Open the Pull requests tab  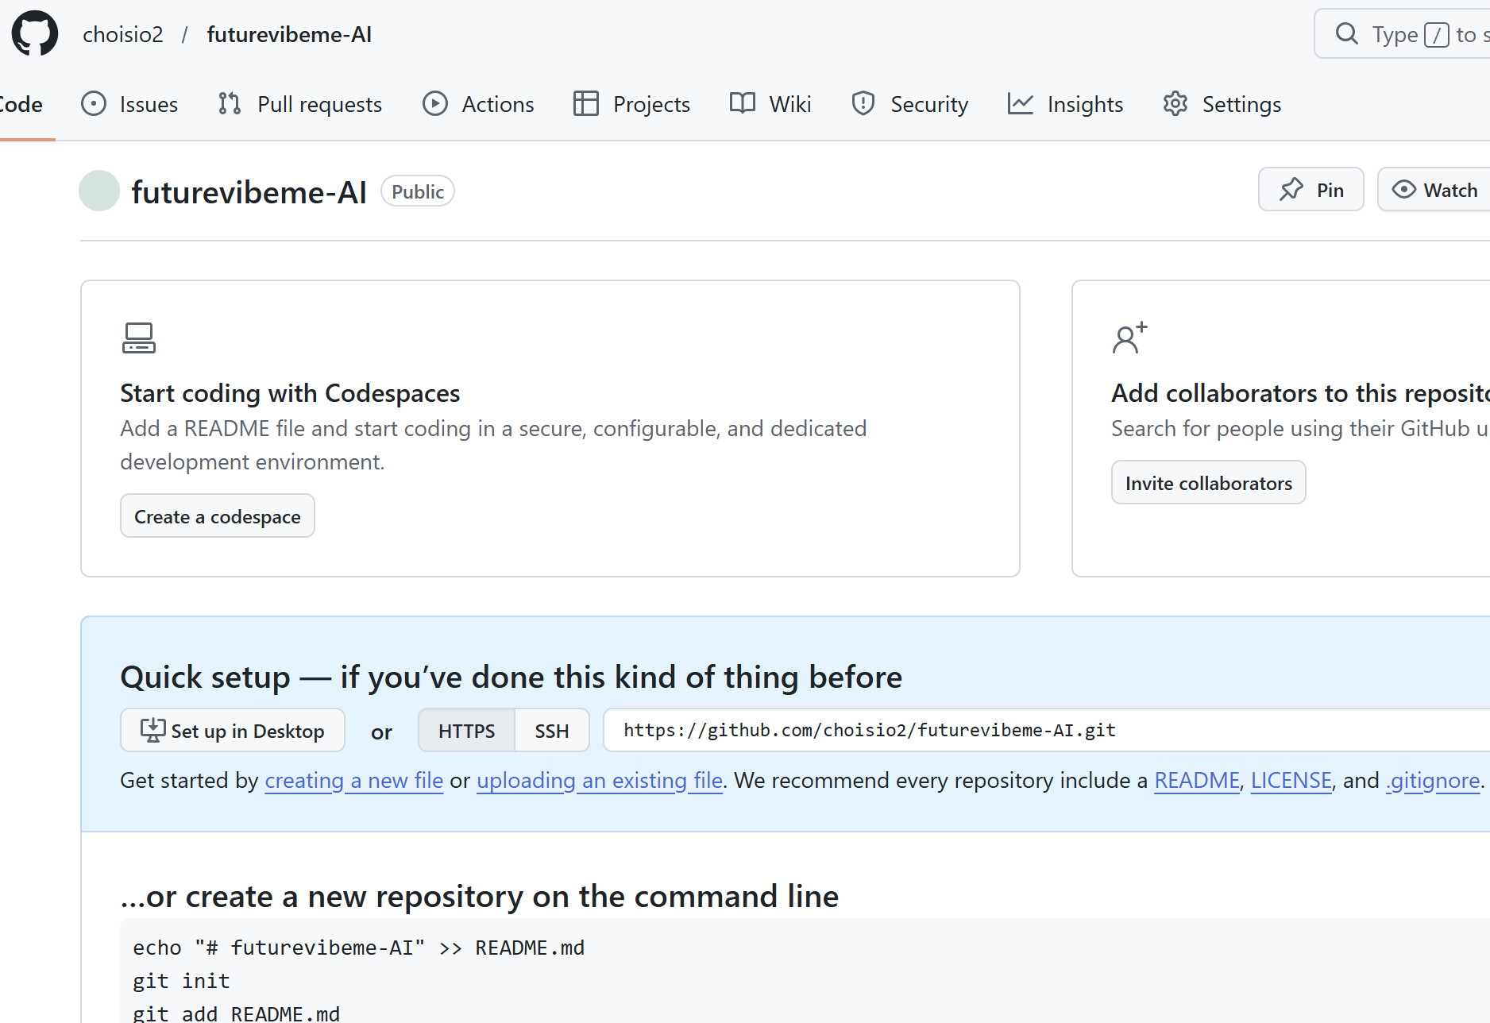pyautogui.click(x=300, y=104)
